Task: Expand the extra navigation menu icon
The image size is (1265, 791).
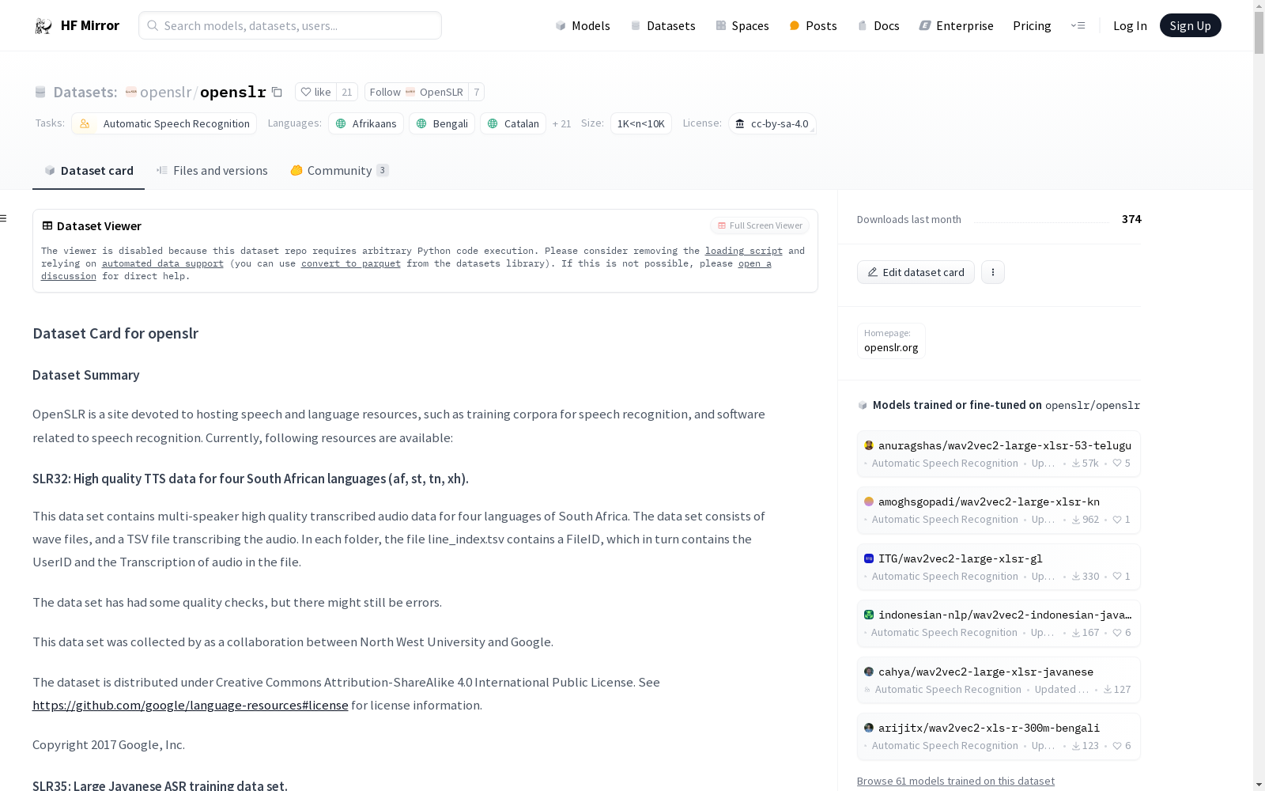Action: click(1078, 25)
